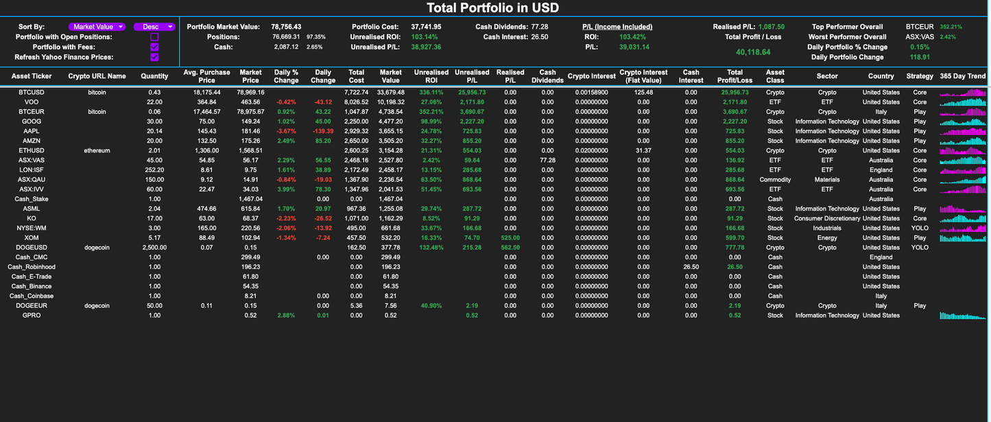Image resolution: width=991 pixels, height=422 pixels.
Task: Click the Worst Performer ASX:VAS cell
Action: (920, 37)
